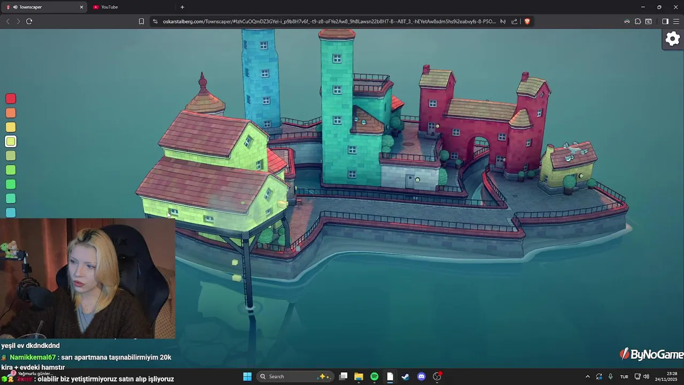Pick the red brick color
This screenshot has width=684, height=385.
(11, 98)
